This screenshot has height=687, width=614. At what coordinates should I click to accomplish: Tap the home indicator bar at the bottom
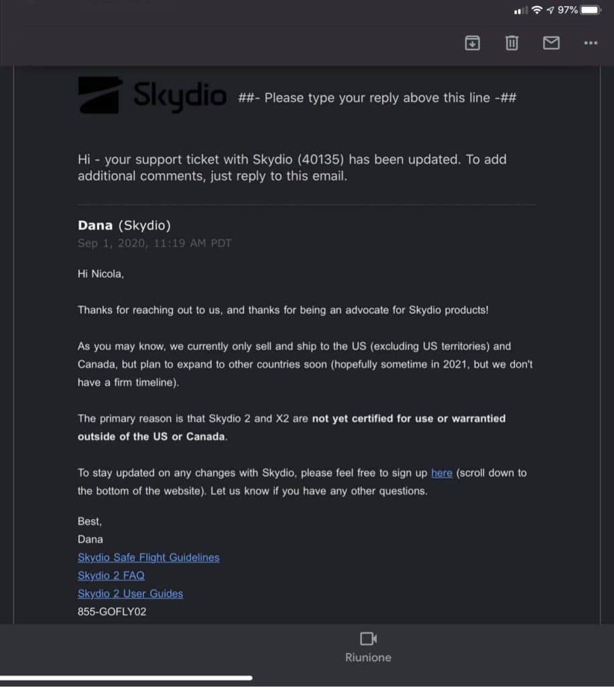coord(126,678)
